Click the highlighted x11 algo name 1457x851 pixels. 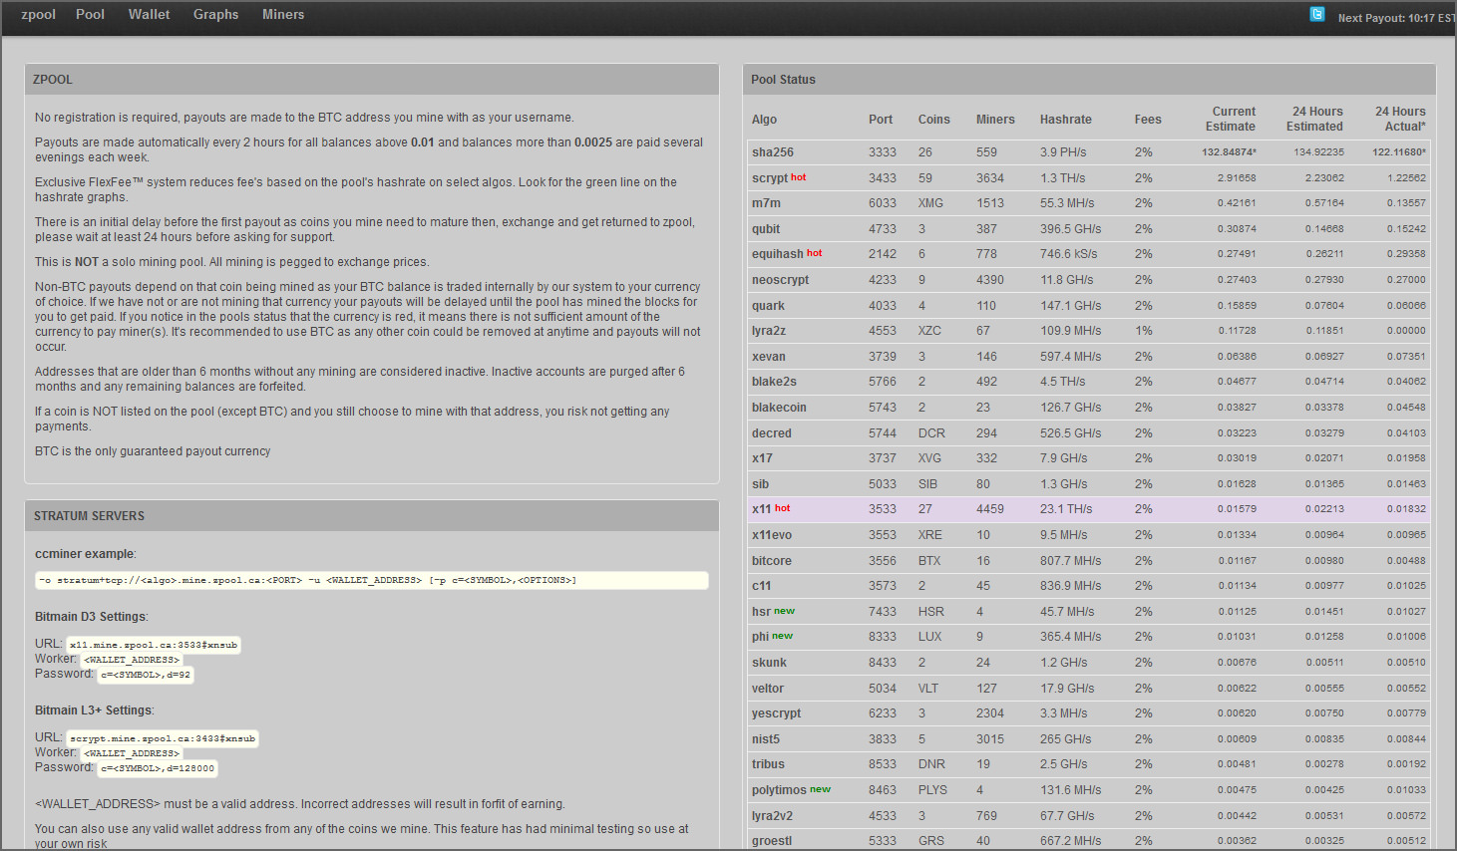click(x=761, y=509)
